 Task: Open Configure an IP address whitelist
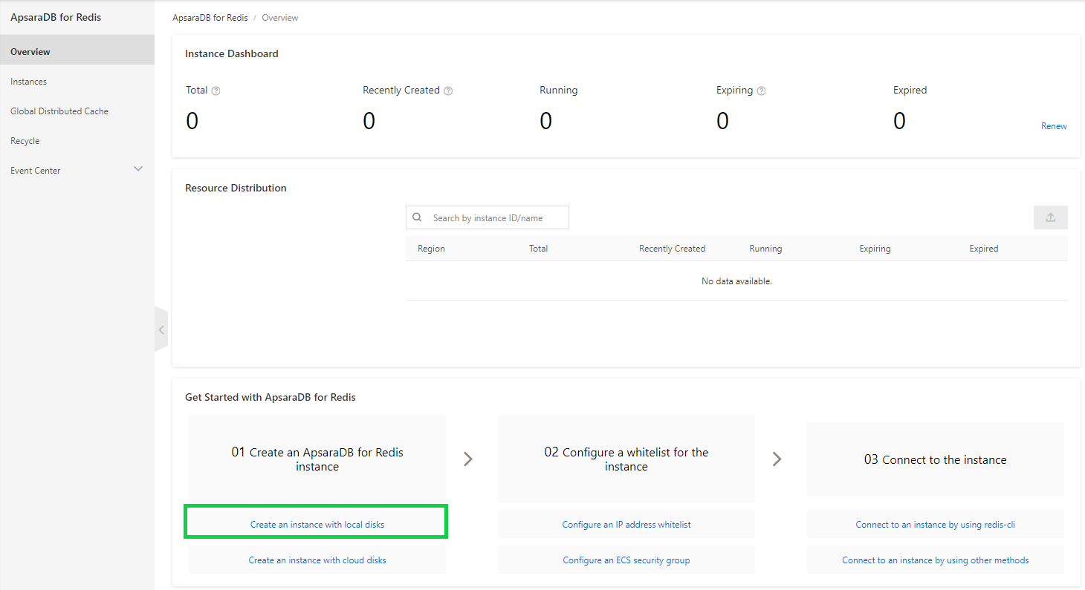point(626,524)
